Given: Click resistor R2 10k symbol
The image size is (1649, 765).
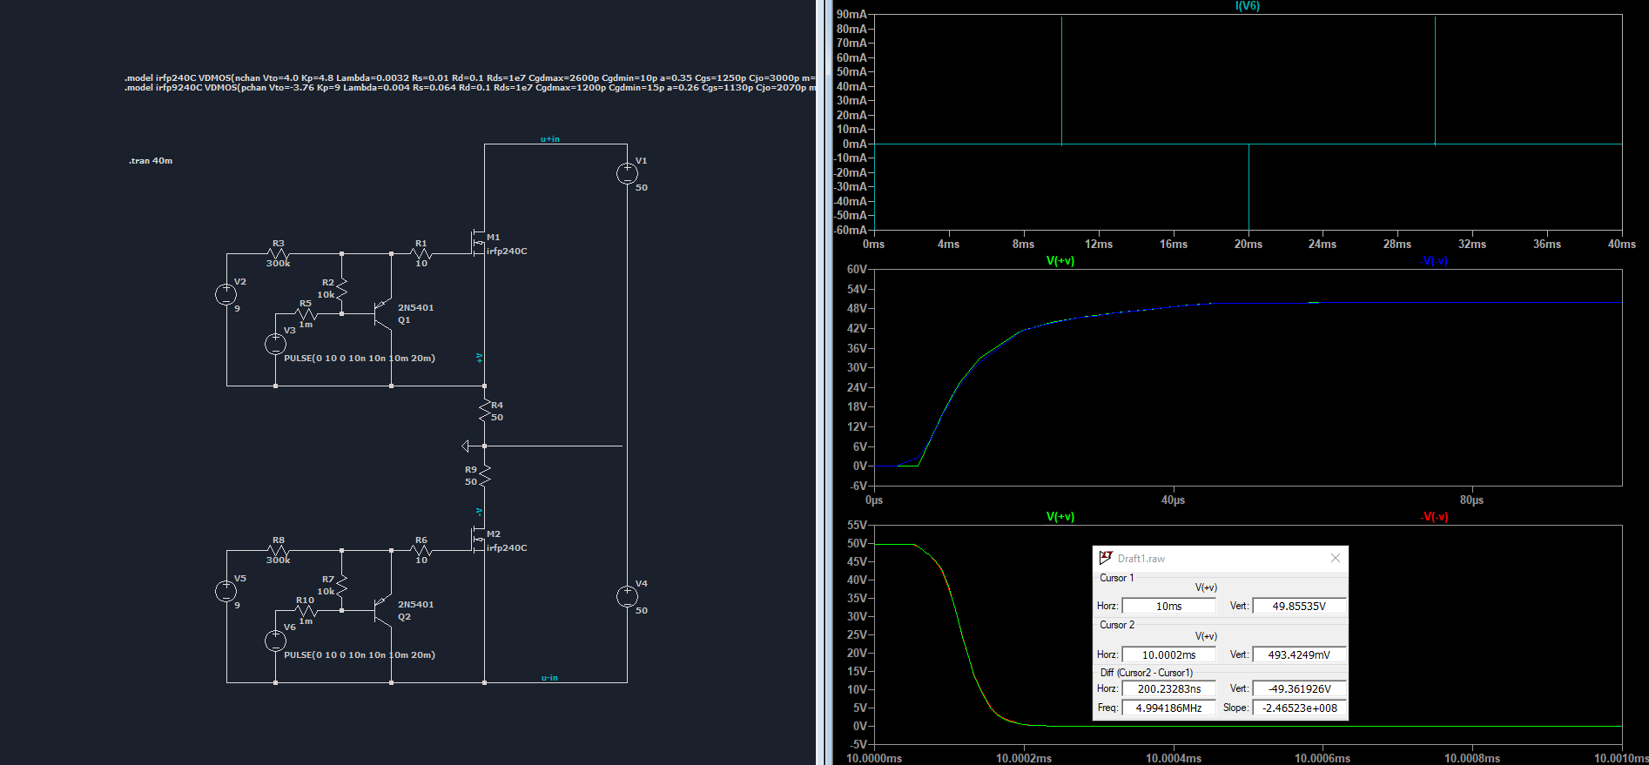Looking at the screenshot, I should 342,288.
